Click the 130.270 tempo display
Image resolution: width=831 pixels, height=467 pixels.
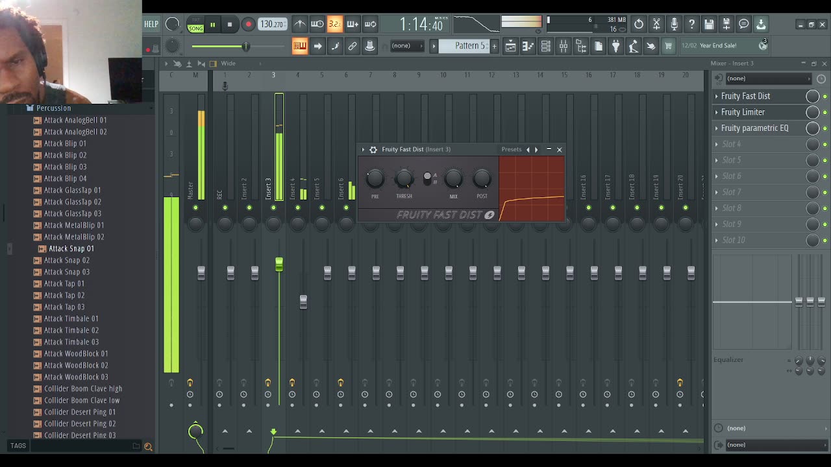coord(272,25)
